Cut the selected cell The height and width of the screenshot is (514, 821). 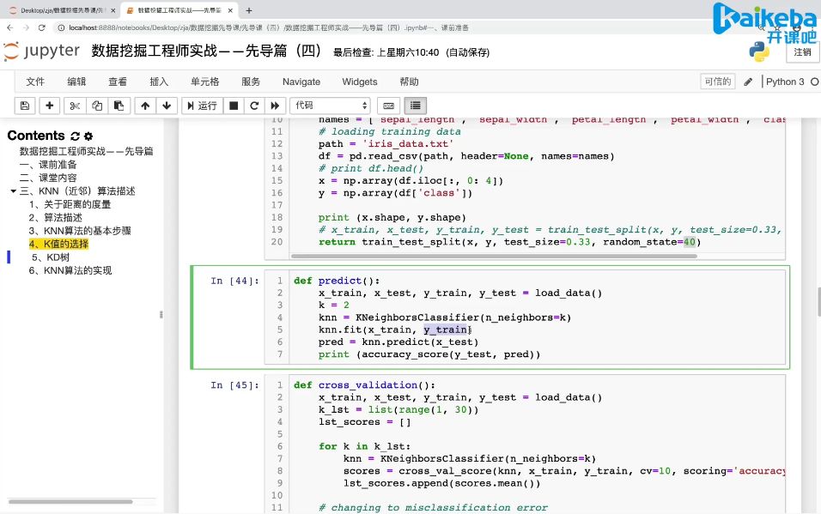coord(75,105)
